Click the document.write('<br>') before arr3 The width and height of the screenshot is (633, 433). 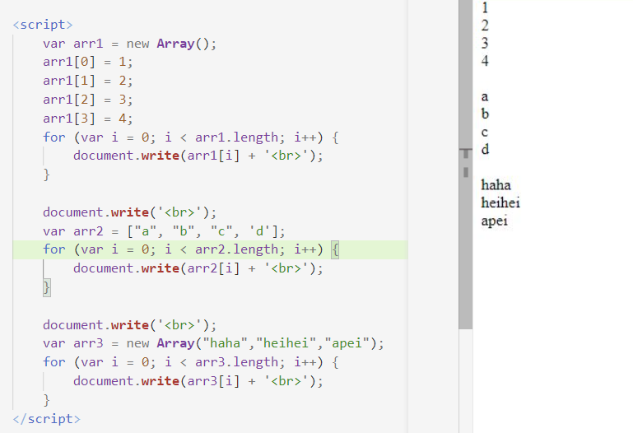click(129, 325)
